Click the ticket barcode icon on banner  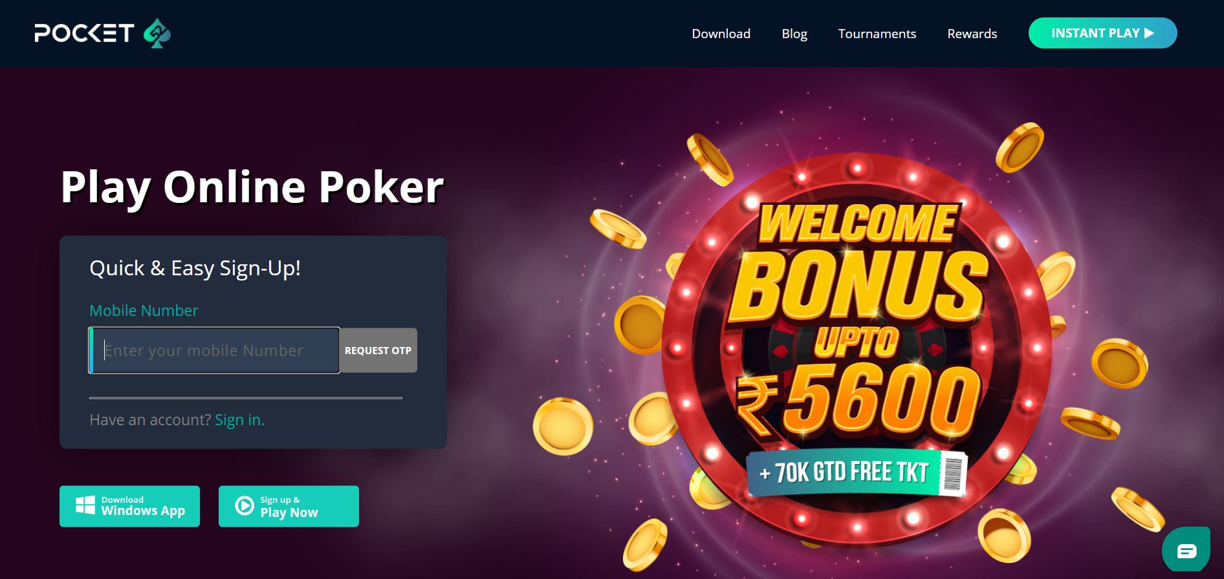coord(953,474)
